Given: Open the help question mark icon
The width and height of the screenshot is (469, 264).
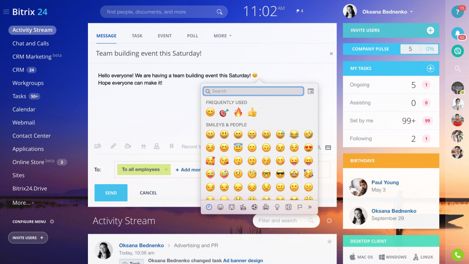Looking at the screenshot, I should point(457,12).
